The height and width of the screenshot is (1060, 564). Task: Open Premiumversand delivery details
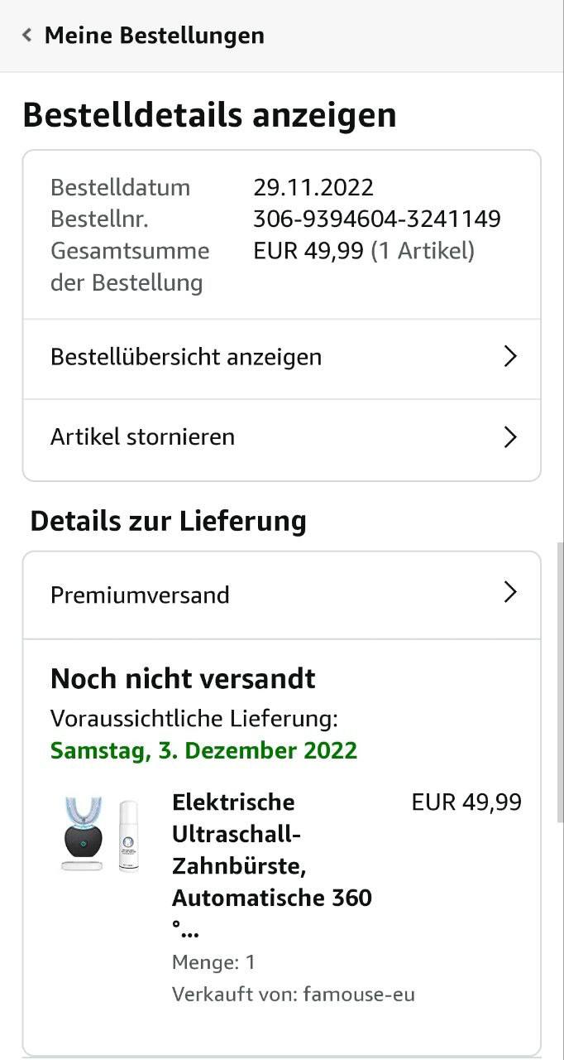(140, 595)
